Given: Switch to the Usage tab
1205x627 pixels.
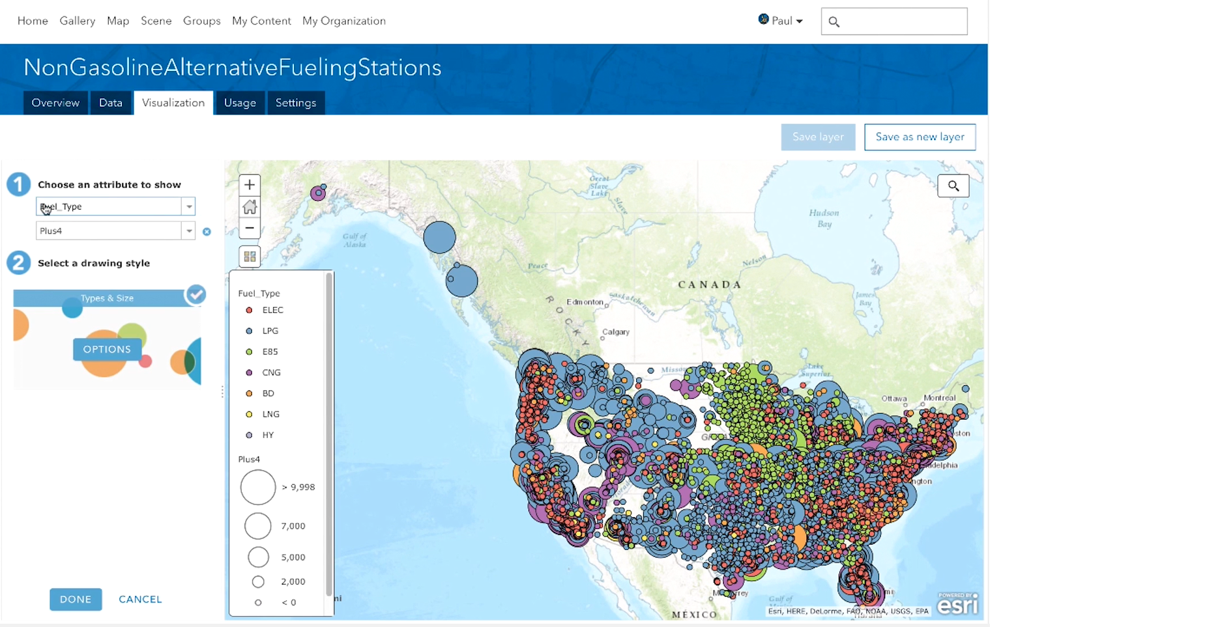Looking at the screenshot, I should point(240,103).
